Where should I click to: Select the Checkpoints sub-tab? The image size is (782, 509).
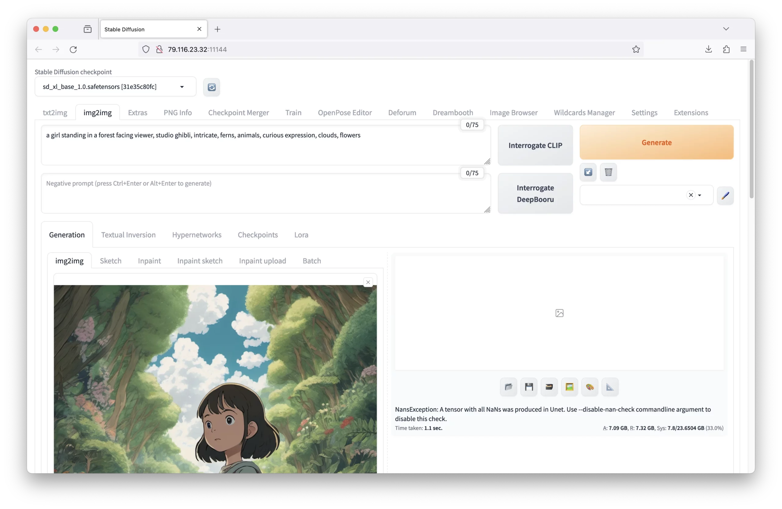(x=258, y=235)
